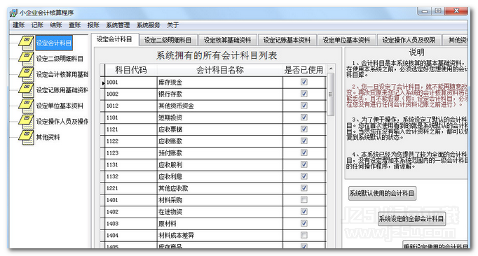Select the 设定会计科目 tab
Viewport: 478px width, 256px height.
coord(115,39)
